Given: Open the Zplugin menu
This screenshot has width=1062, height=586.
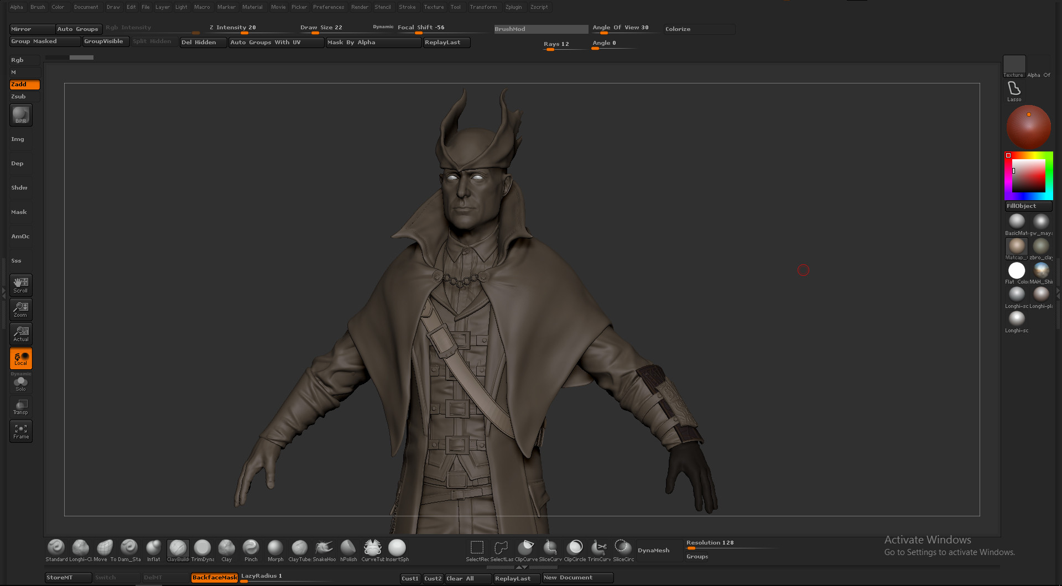Looking at the screenshot, I should 513,7.
